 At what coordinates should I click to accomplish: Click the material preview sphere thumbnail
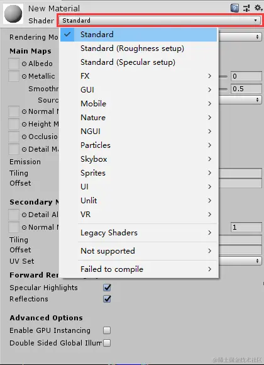click(x=13, y=14)
